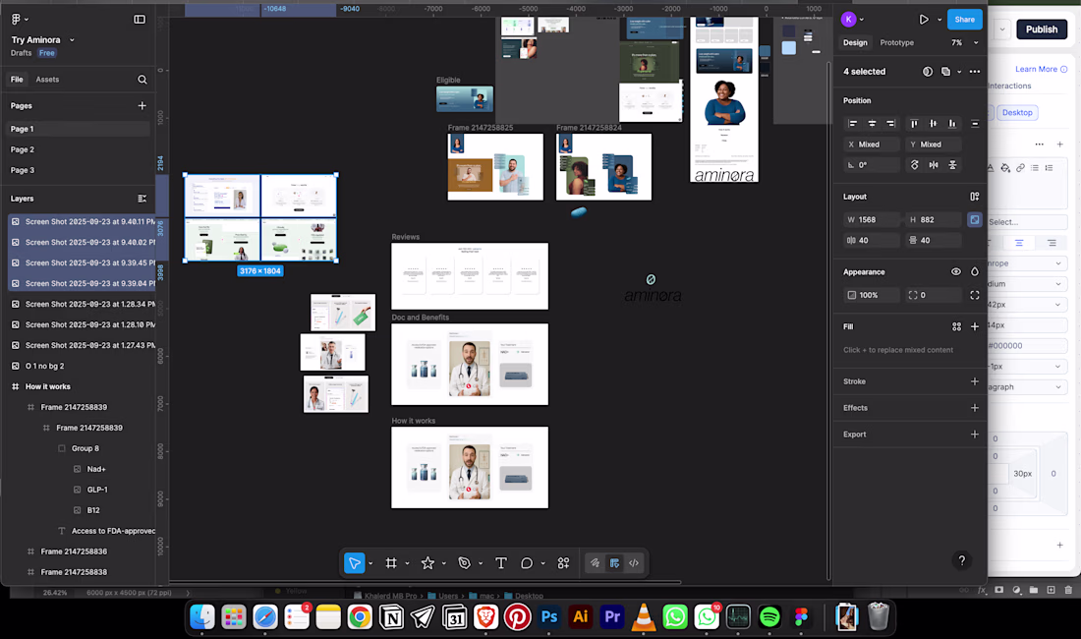
Task: Switch to Design mode in toolbar
Action: pos(614,563)
